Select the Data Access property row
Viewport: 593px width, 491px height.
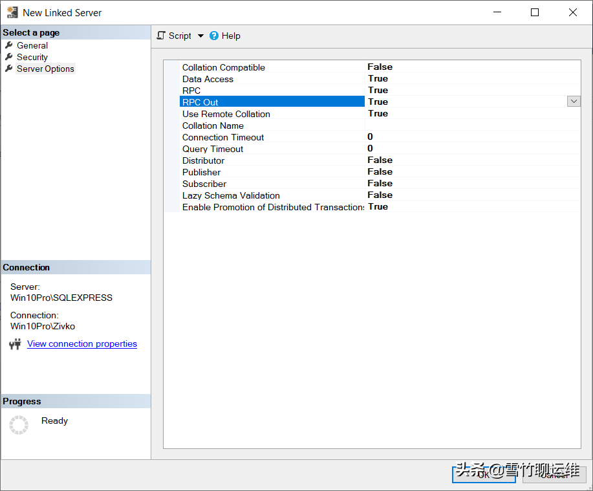point(208,79)
